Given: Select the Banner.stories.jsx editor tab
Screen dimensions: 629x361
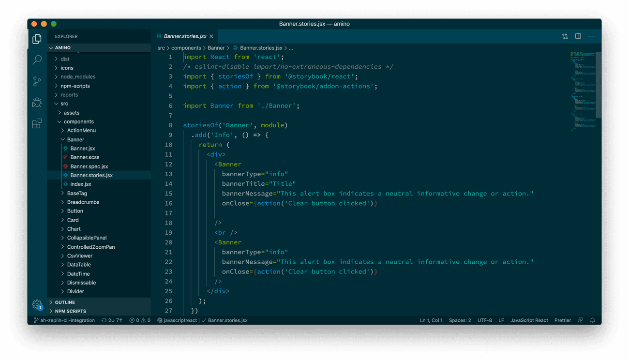Looking at the screenshot, I should (x=185, y=36).
